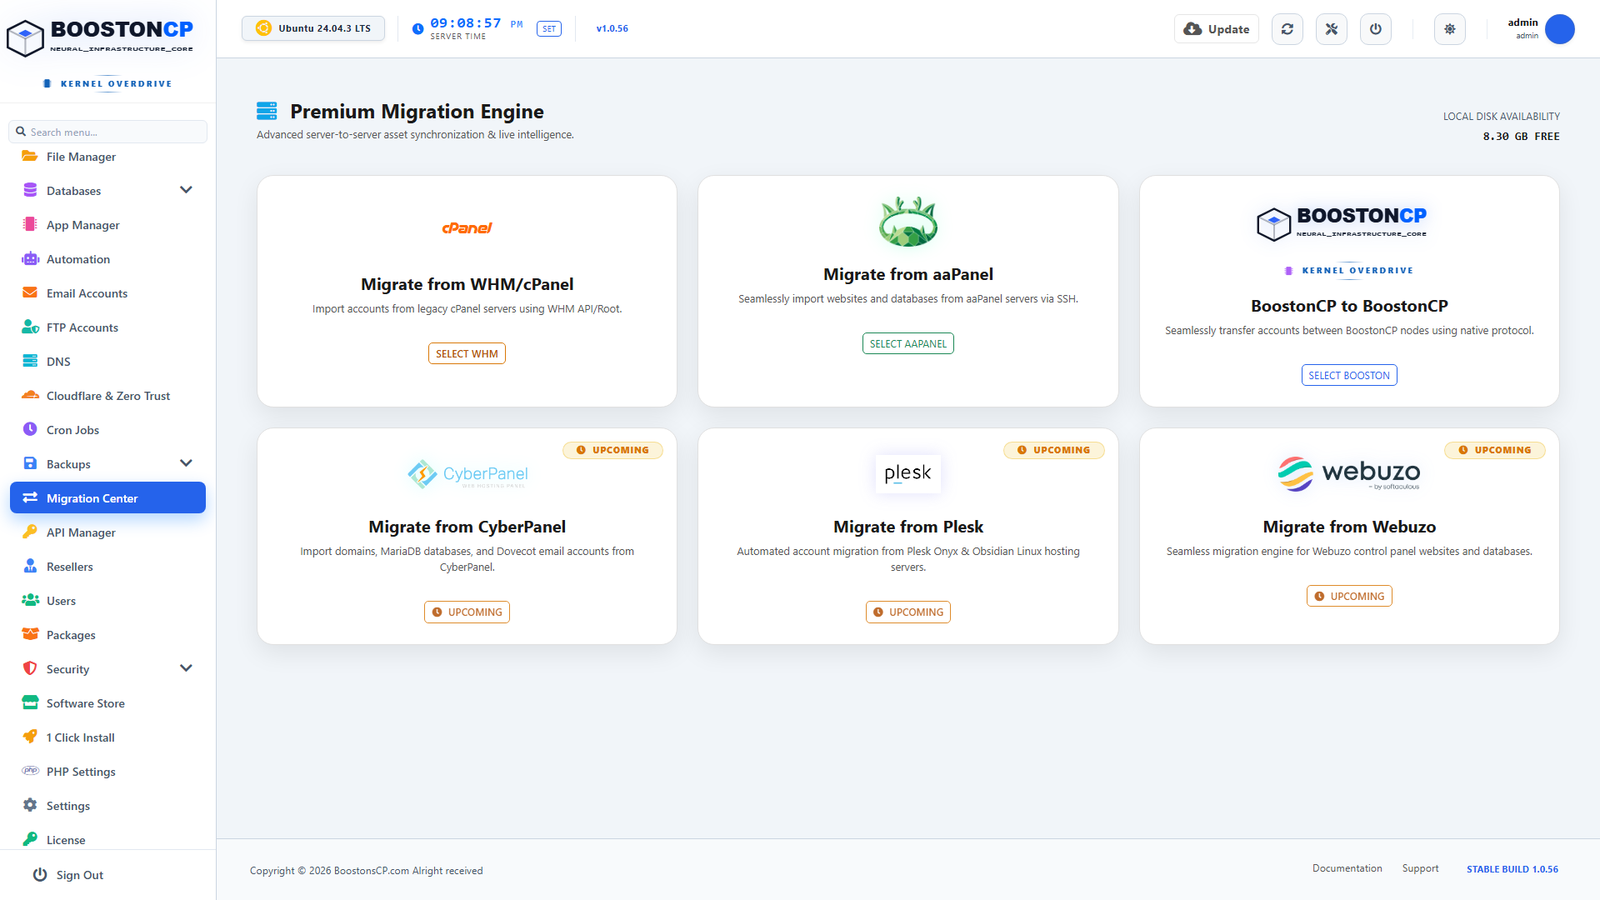Open the Settings menu item
Screen dimensions: 1600x900
[x=107, y=805]
